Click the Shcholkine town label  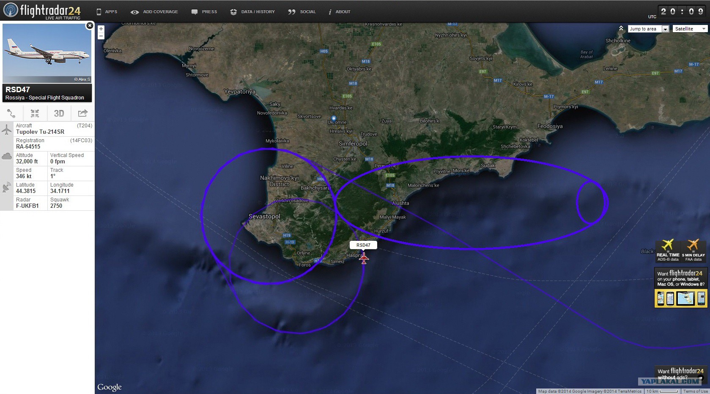(618, 41)
